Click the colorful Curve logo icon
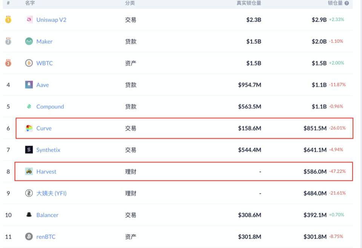The width and height of the screenshot is (362, 248). coord(29,128)
